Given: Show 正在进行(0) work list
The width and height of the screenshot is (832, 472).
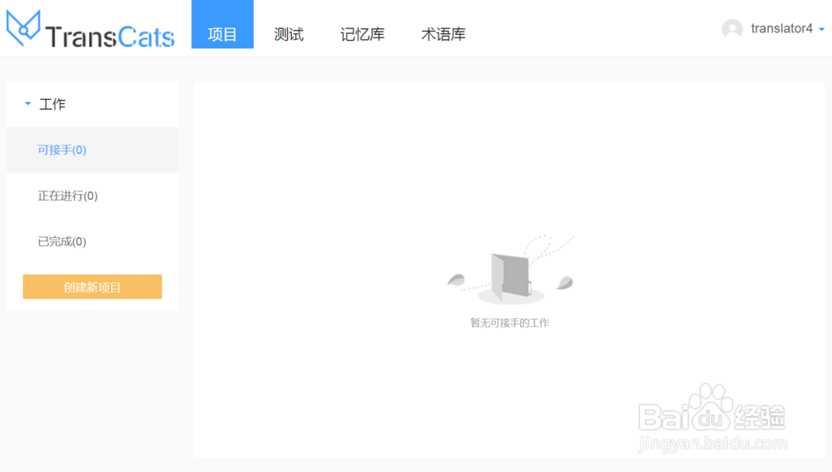Looking at the screenshot, I should coord(92,196).
